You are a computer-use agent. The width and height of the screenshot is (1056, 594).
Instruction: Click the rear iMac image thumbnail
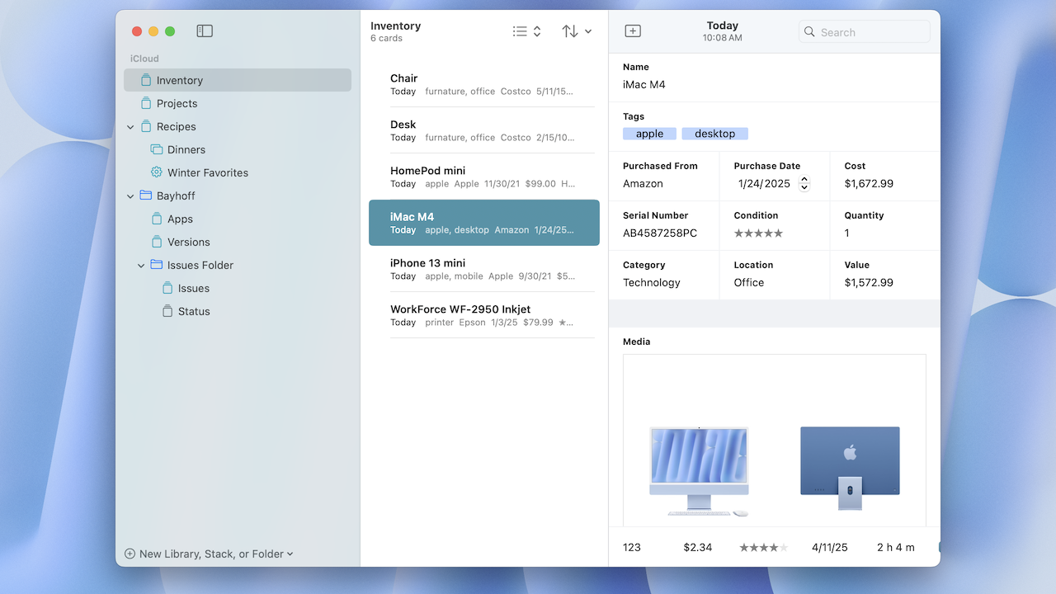tap(850, 468)
